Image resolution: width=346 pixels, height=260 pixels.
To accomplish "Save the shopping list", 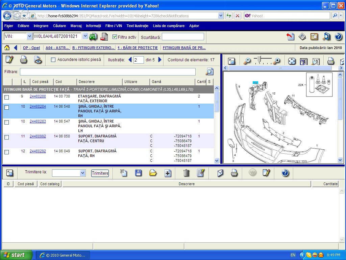I will 138,173.
